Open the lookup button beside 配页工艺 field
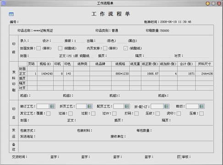Screen dimensions: 223x165 pos(127,106)
